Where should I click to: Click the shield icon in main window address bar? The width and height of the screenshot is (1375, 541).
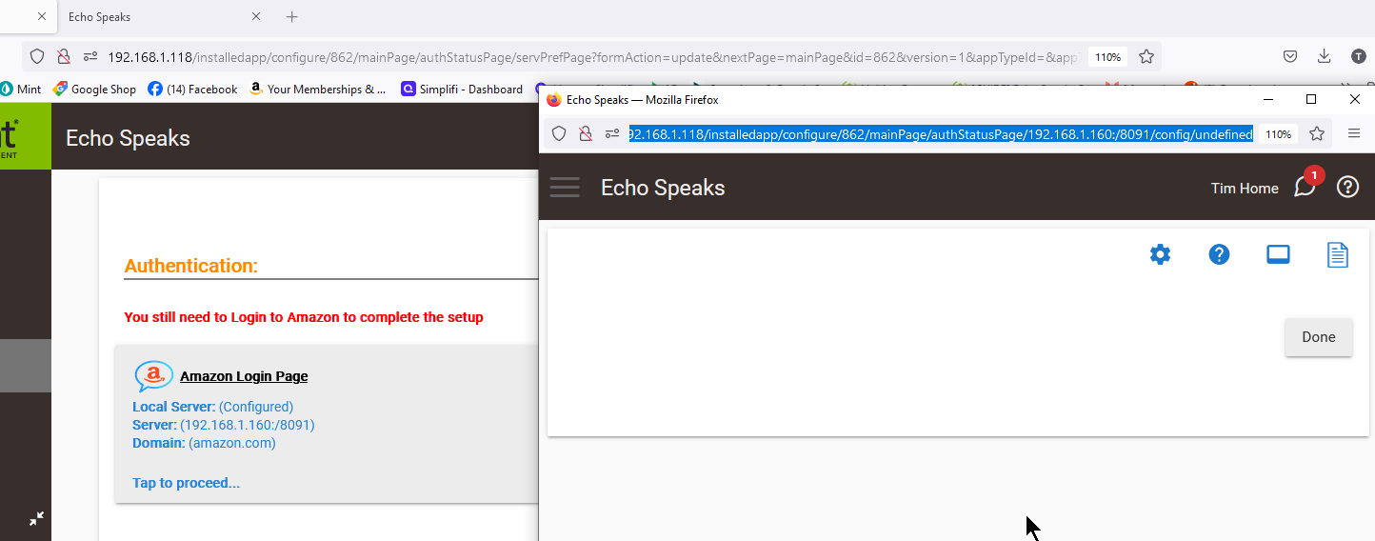pos(37,57)
